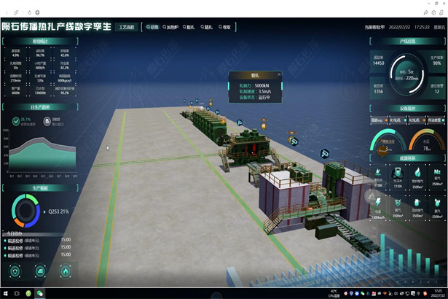Open WeChat from the taskbar
This screenshot has width=448, height=299.
coord(40,293)
